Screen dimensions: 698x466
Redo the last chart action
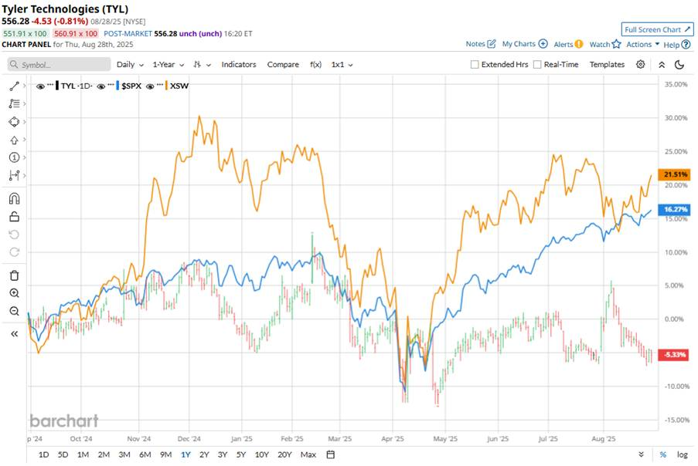click(x=14, y=252)
